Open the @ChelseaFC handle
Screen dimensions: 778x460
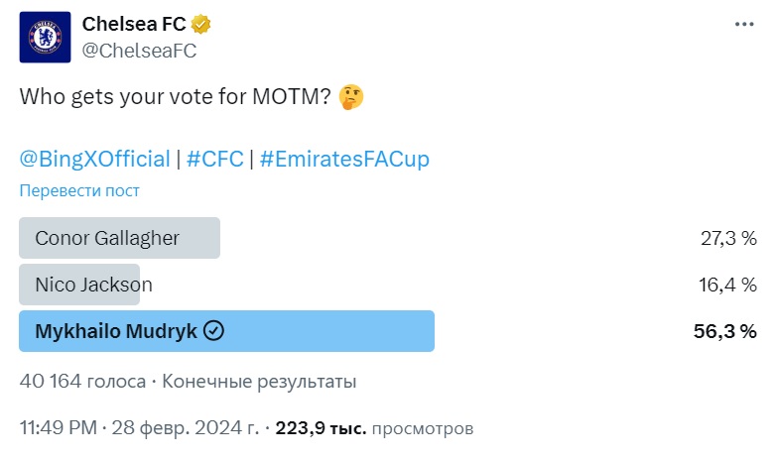139,51
